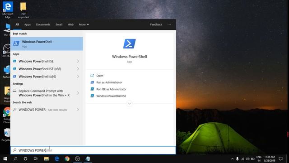Expand more actions chevron in preview pane

(x=130, y=104)
